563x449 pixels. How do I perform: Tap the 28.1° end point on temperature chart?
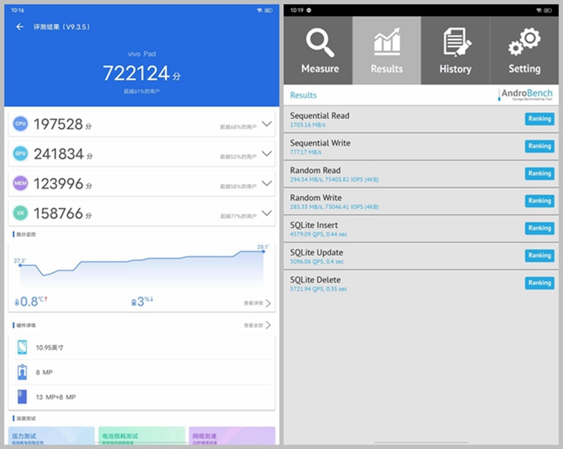pos(263,251)
